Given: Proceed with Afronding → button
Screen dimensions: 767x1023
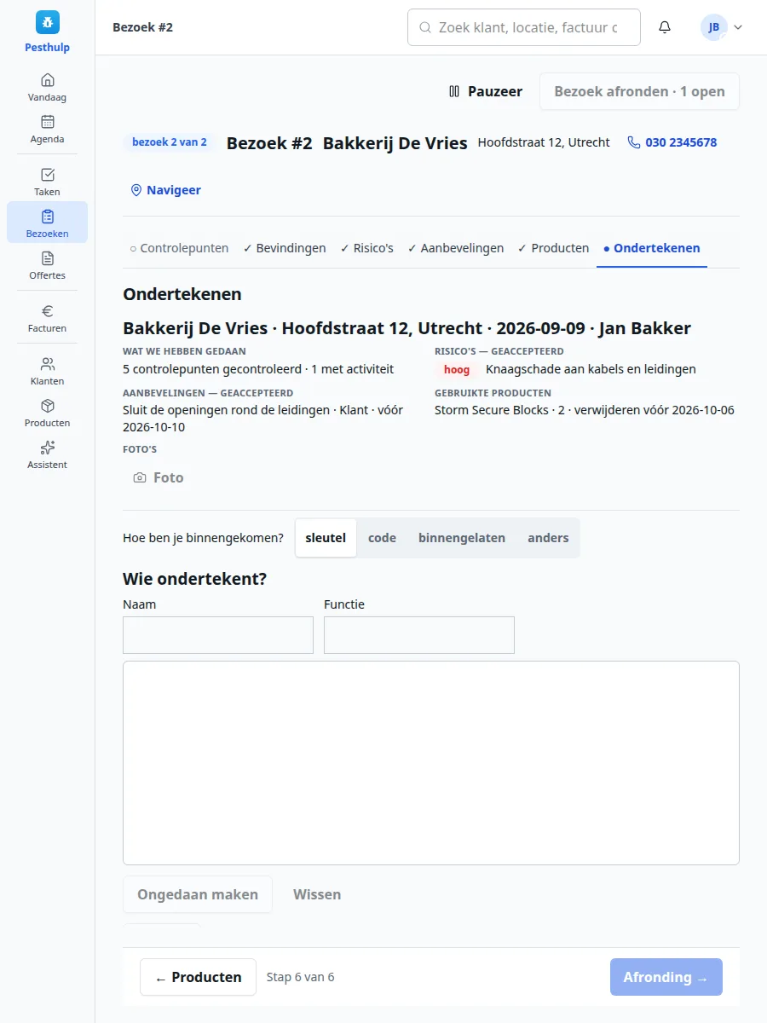Looking at the screenshot, I should [666, 977].
